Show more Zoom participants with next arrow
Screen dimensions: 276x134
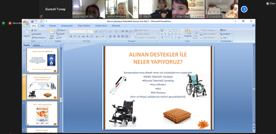(244, 9)
